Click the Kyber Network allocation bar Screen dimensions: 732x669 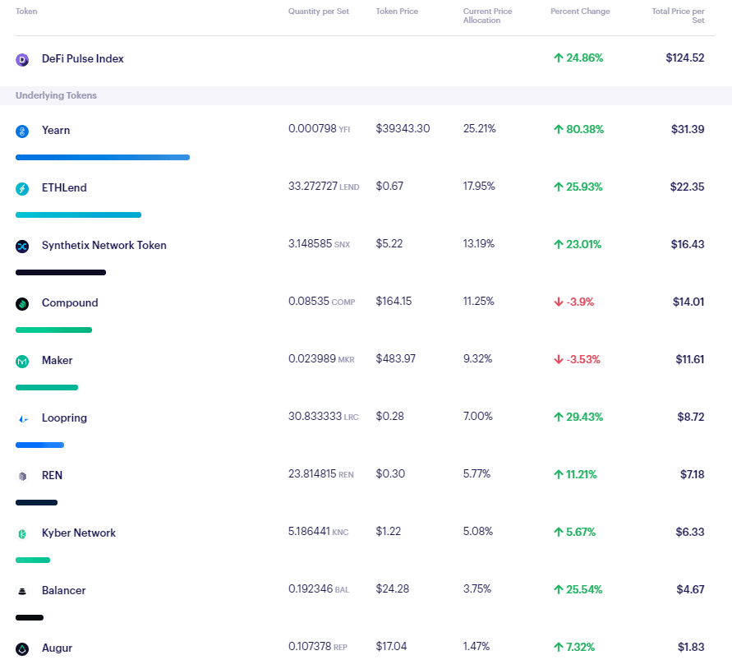click(x=33, y=561)
